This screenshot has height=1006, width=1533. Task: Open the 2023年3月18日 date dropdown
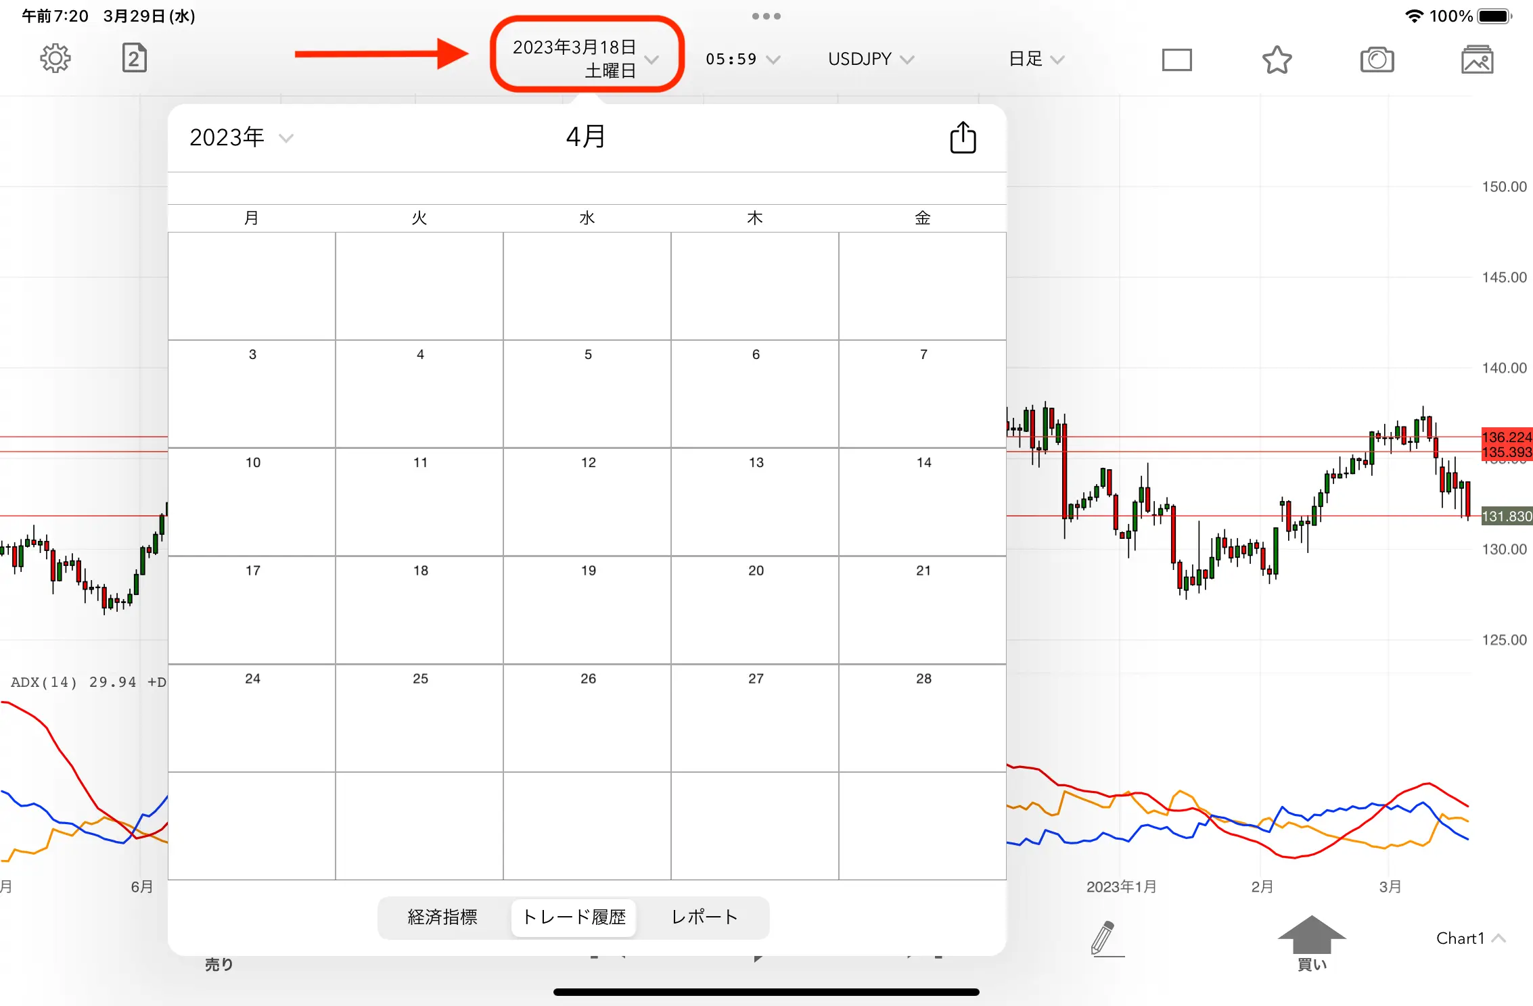[x=586, y=59]
